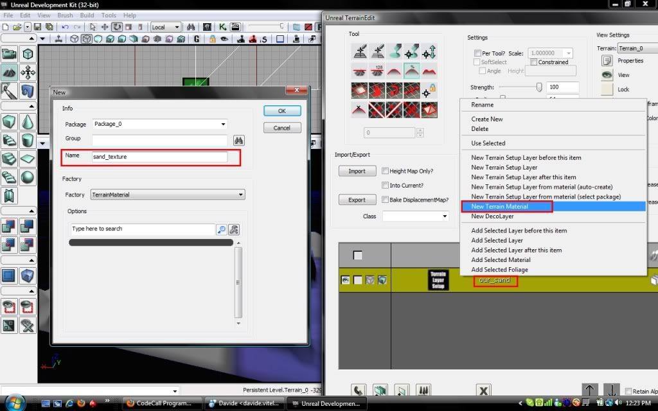
Task: Open terrain Properties icon in View Settings
Action: (607, 61)
